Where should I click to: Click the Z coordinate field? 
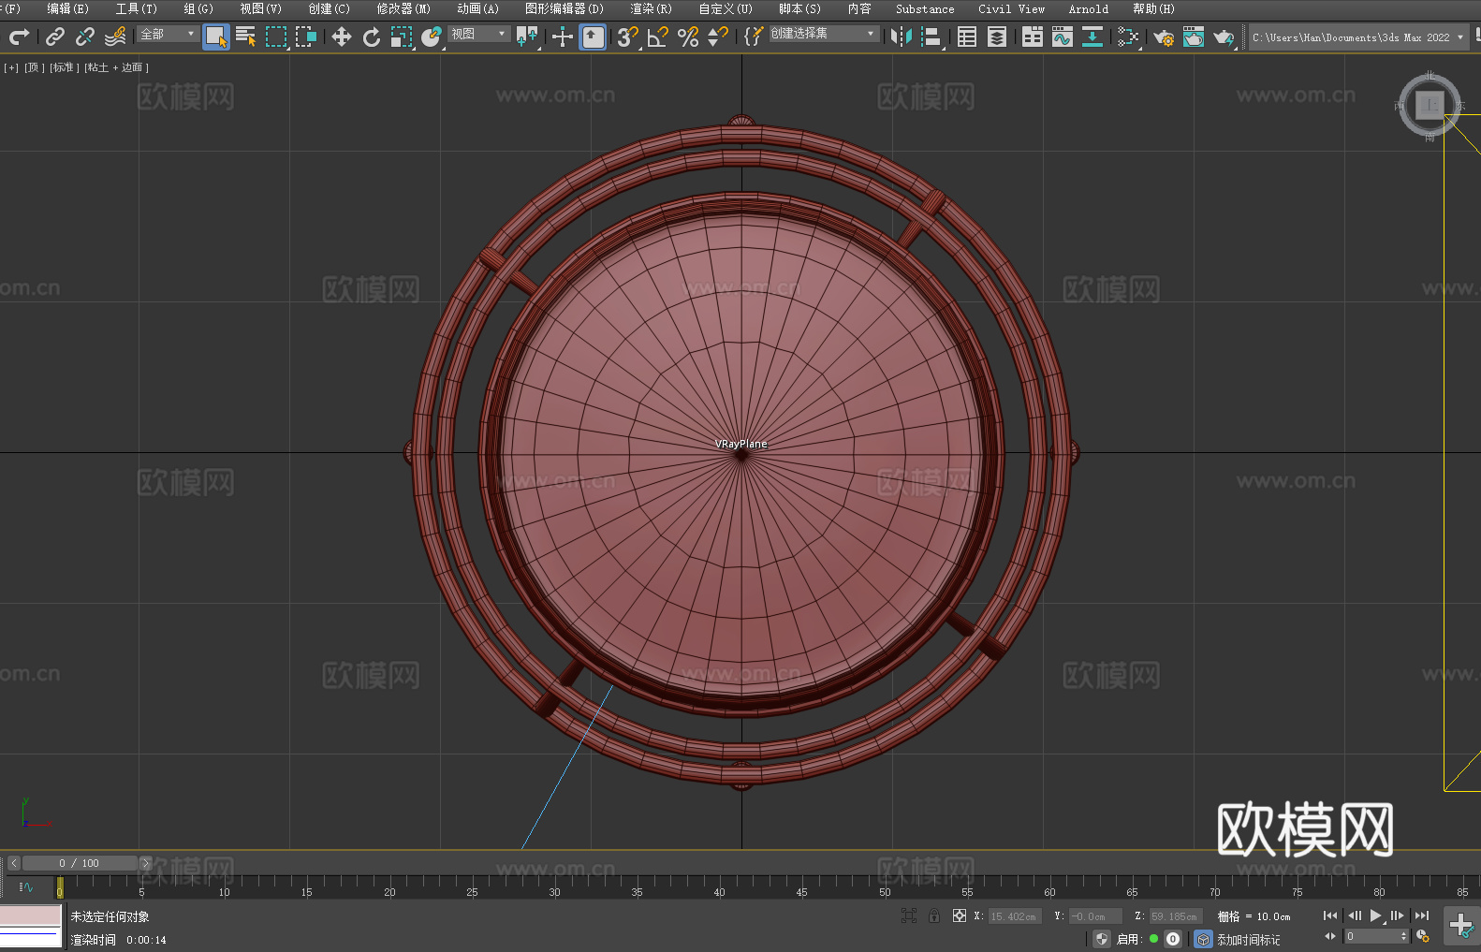pyautogui.click(x=1175, y=916)
